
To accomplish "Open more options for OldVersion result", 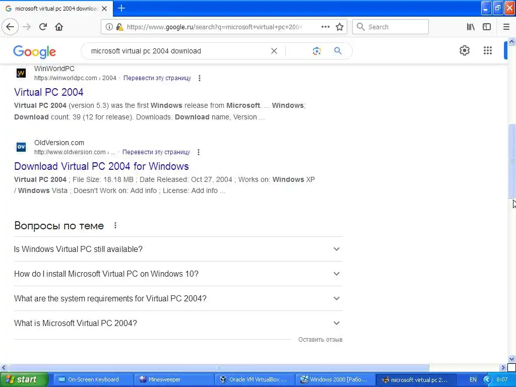I will pyautogui.click(x=199, y=152).
